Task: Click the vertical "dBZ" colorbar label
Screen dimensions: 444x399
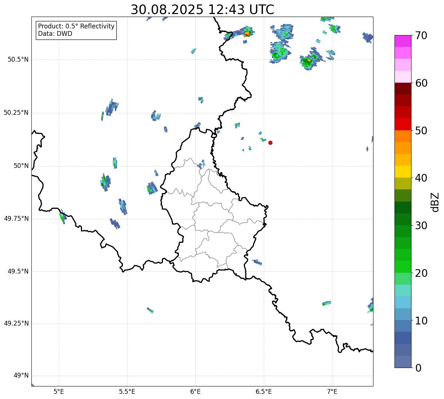Action: click(436, 202)
